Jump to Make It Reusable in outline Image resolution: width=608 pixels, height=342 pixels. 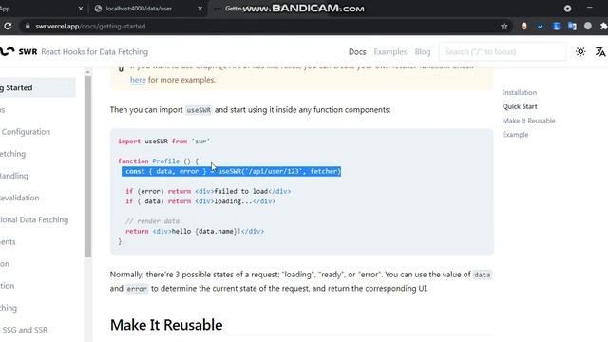pyautogui.click(x=528, y=121)
